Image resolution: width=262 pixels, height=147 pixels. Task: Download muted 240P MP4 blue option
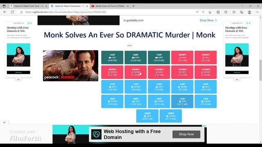[x=159, y=87]
